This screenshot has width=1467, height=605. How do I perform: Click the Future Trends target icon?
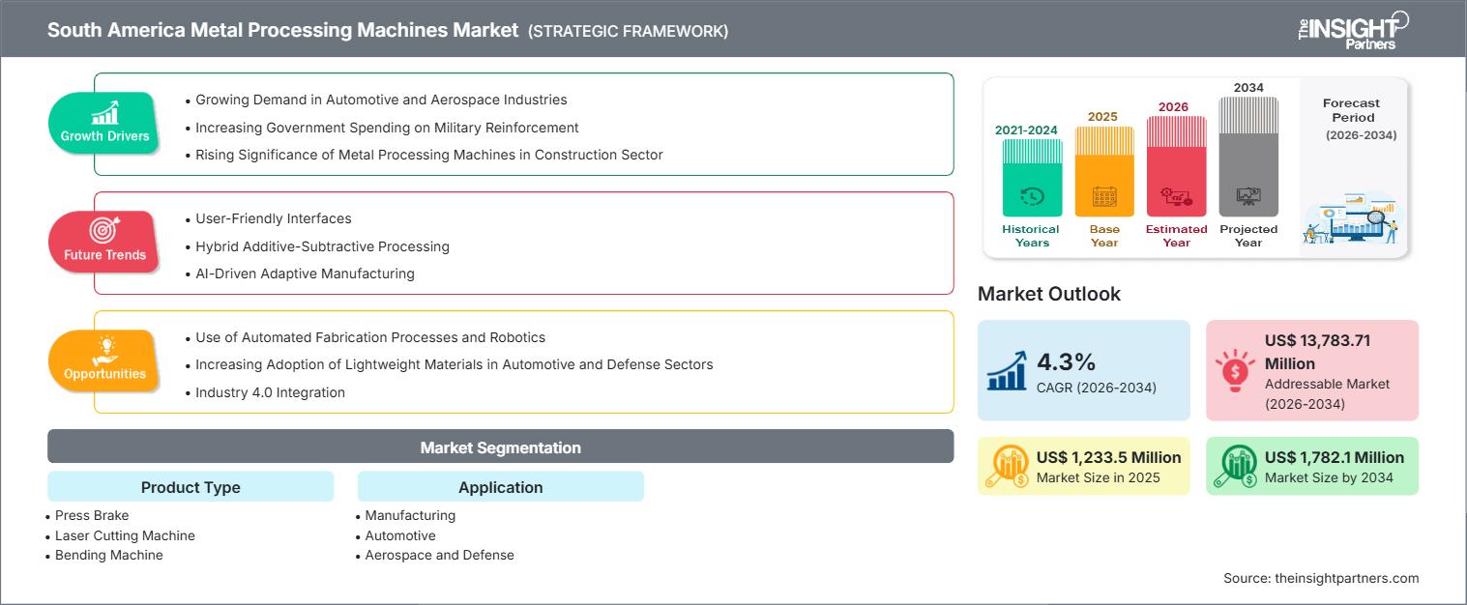click(x=103, y=230)
